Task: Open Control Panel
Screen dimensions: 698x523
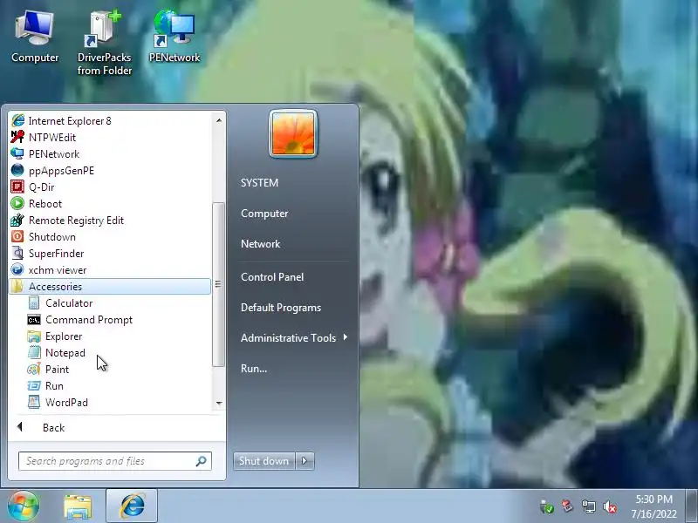Action: tap(272, 277)
